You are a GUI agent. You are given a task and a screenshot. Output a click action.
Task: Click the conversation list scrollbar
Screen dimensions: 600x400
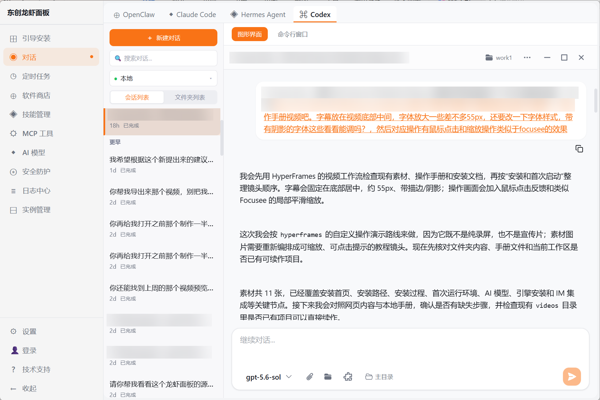pyautogui.click(x=222, y=138)
